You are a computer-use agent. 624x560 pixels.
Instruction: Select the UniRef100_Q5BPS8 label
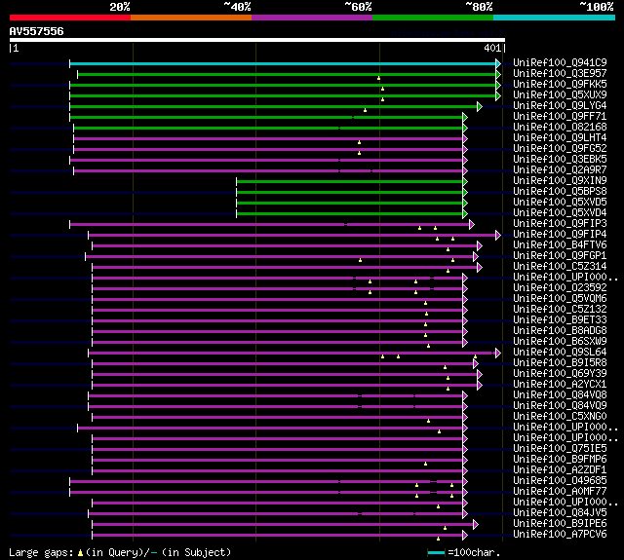click(560, 192)
